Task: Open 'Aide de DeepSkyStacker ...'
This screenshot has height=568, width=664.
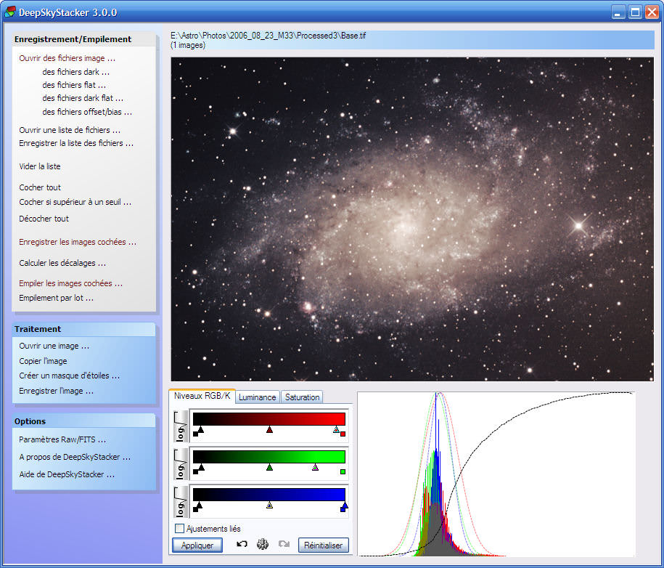Action: click(x=67, y=474)
